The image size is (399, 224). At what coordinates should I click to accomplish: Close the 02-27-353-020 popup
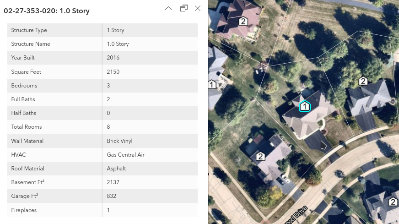coord(198,8)
